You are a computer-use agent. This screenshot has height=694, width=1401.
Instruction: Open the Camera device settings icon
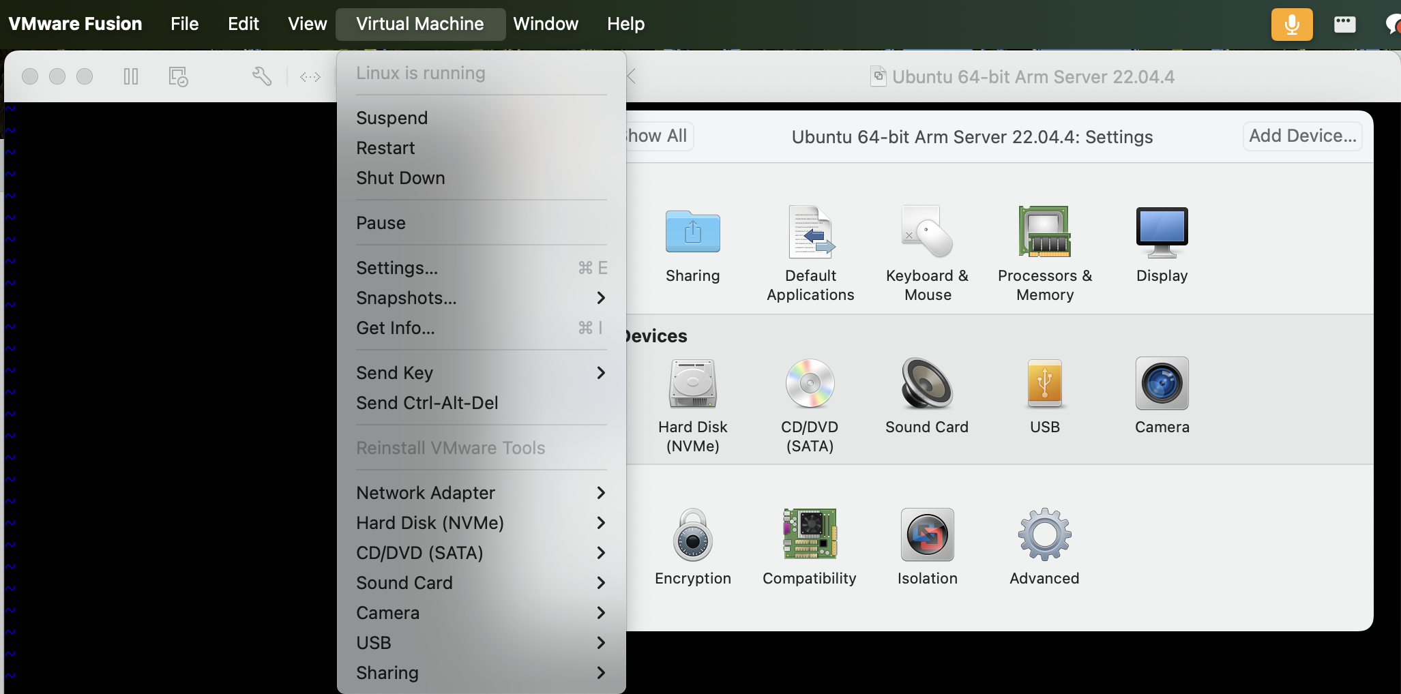(x=1162, y=383)
